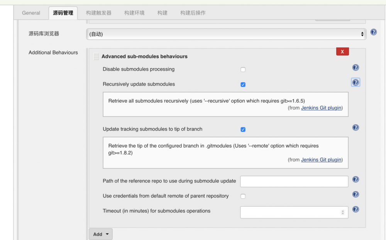The height and width of the screenshot is (240, 386).
Task: Open the Add behaviours dropdown
Action: (x=100, y=234)
